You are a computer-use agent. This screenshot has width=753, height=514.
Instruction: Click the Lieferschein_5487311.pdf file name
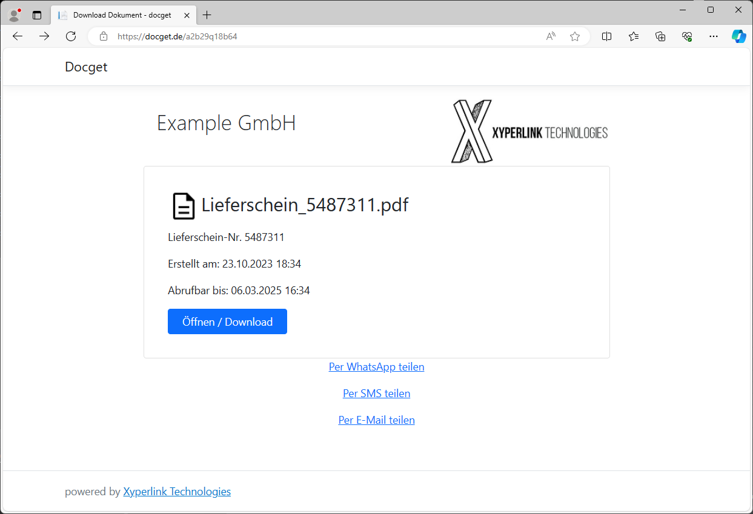305,205
